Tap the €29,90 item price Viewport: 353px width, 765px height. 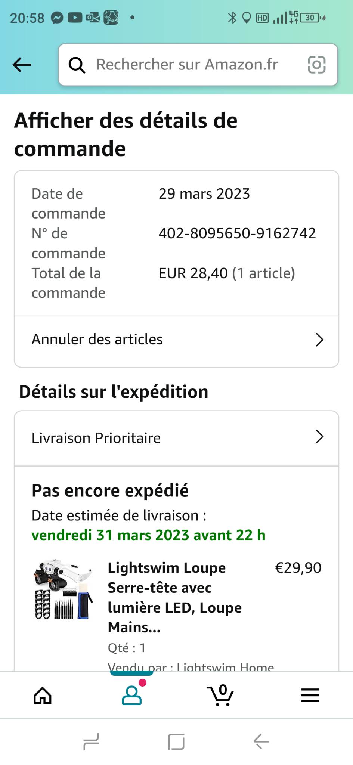click(x=298, y=568)
